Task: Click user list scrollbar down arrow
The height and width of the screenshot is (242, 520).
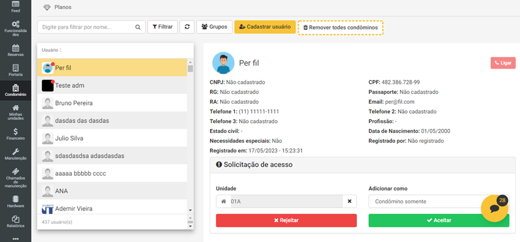Action: click(190, 210)
